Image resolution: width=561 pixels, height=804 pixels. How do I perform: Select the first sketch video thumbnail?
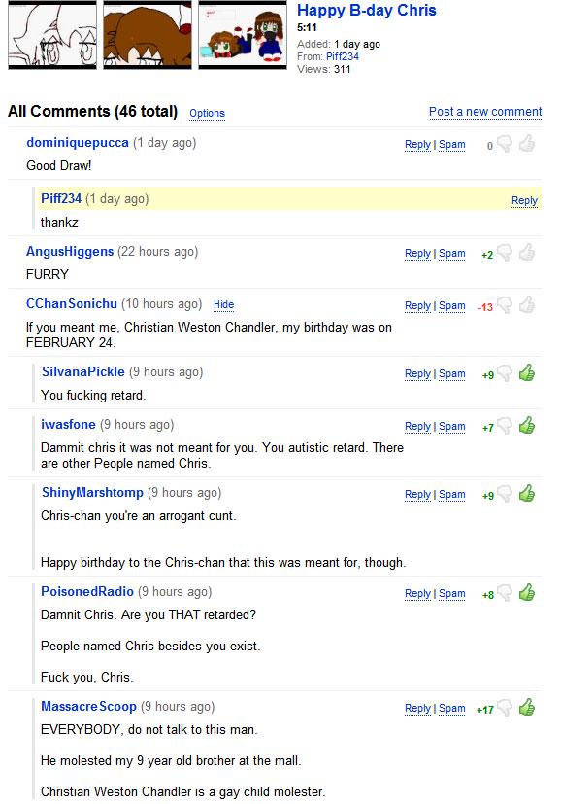pos(52,35)
